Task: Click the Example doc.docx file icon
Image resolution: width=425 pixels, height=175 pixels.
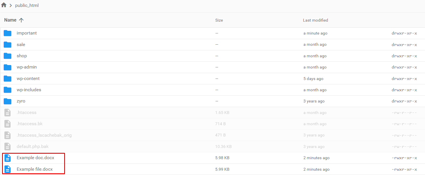Action: pyautogui.click(x=7, y=158)
